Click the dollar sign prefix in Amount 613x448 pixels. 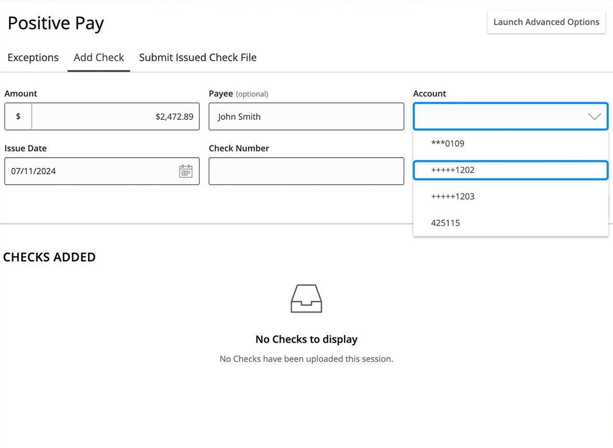[18, 117]
